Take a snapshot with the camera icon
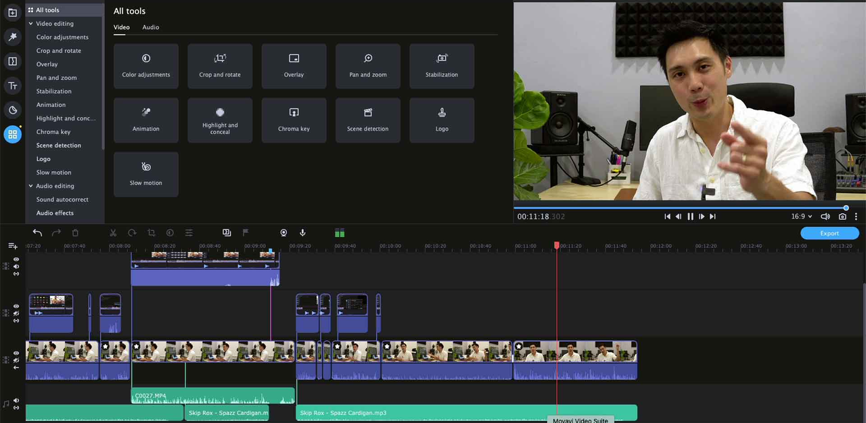The height and width of the screenshot is (423, 866). (842, 217)
